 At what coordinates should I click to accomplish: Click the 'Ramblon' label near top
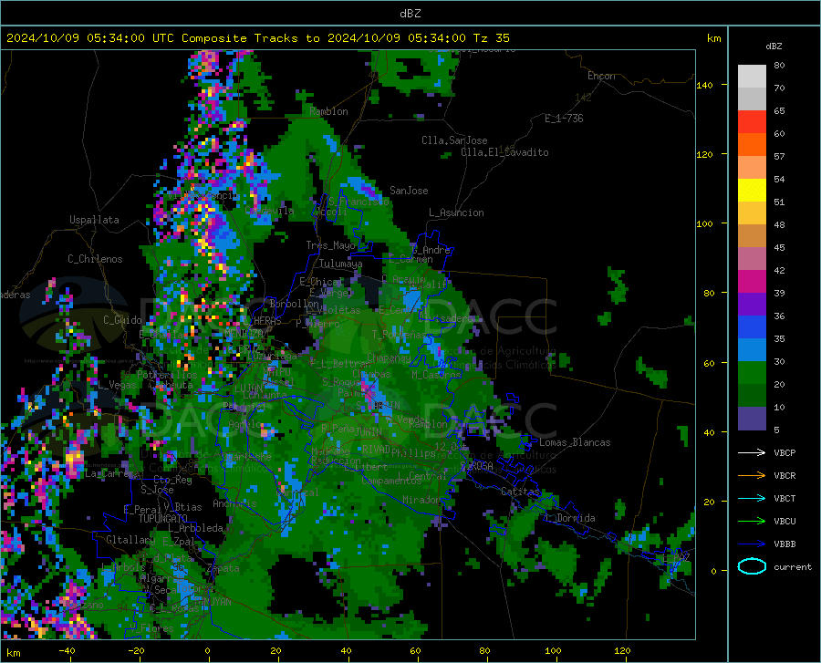point(328,111)
